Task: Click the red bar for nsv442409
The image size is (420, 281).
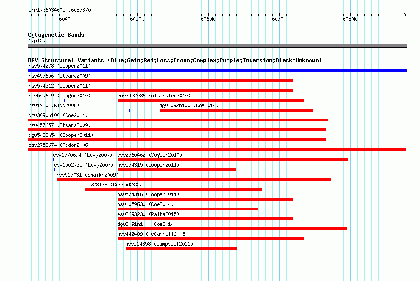Action: [x=211, y=239]
